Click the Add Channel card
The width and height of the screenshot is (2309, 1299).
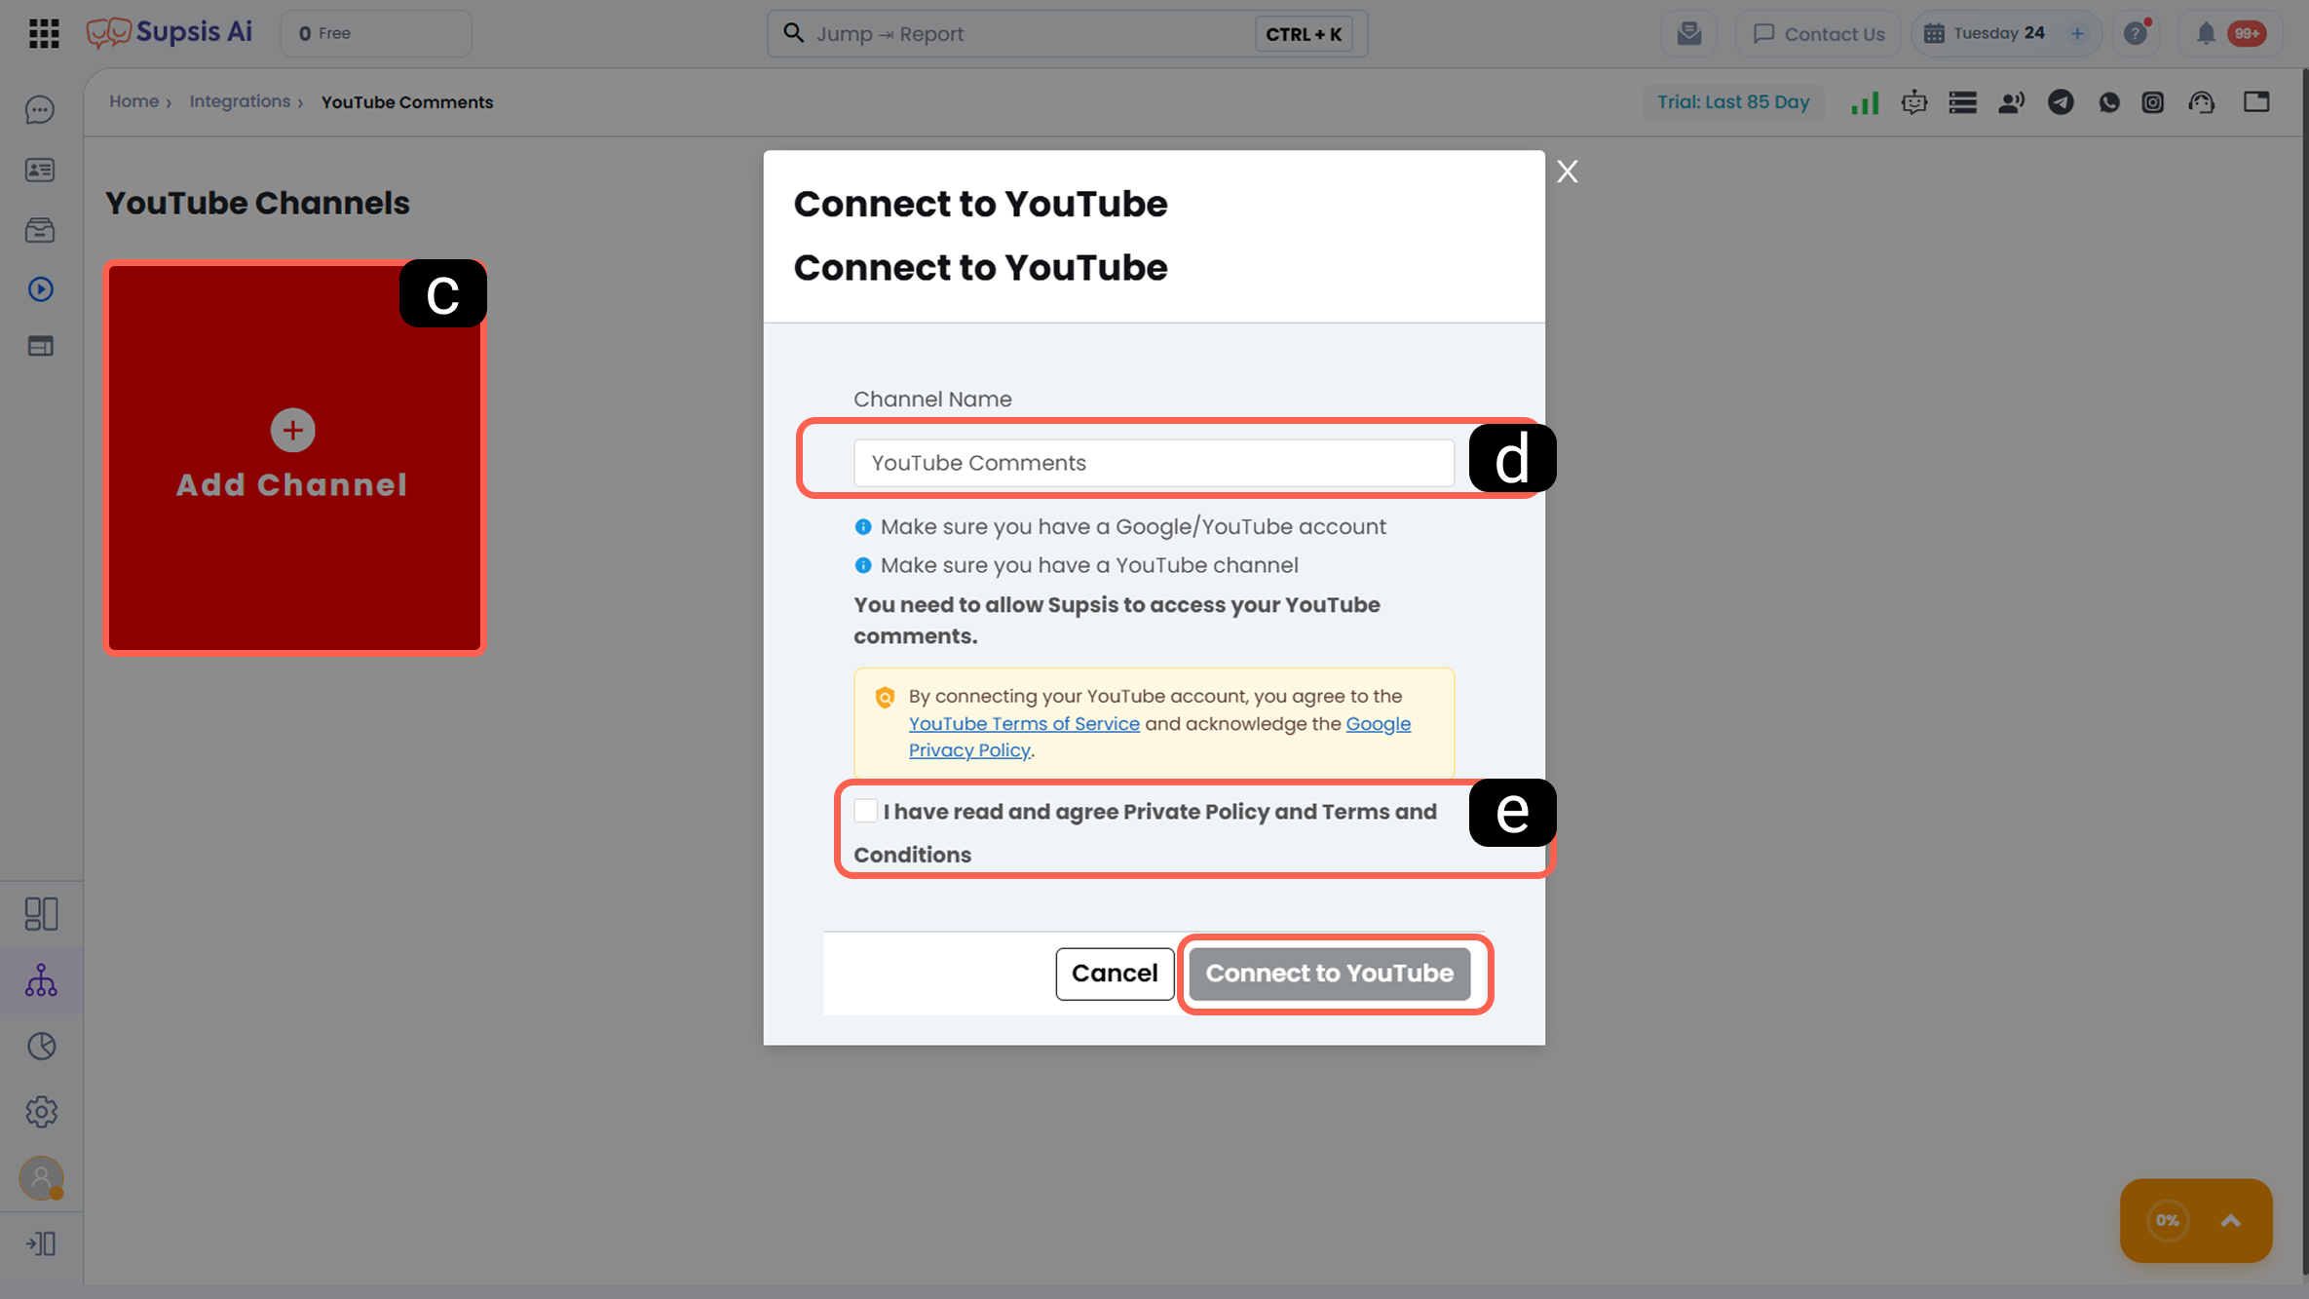pos(294,457)
